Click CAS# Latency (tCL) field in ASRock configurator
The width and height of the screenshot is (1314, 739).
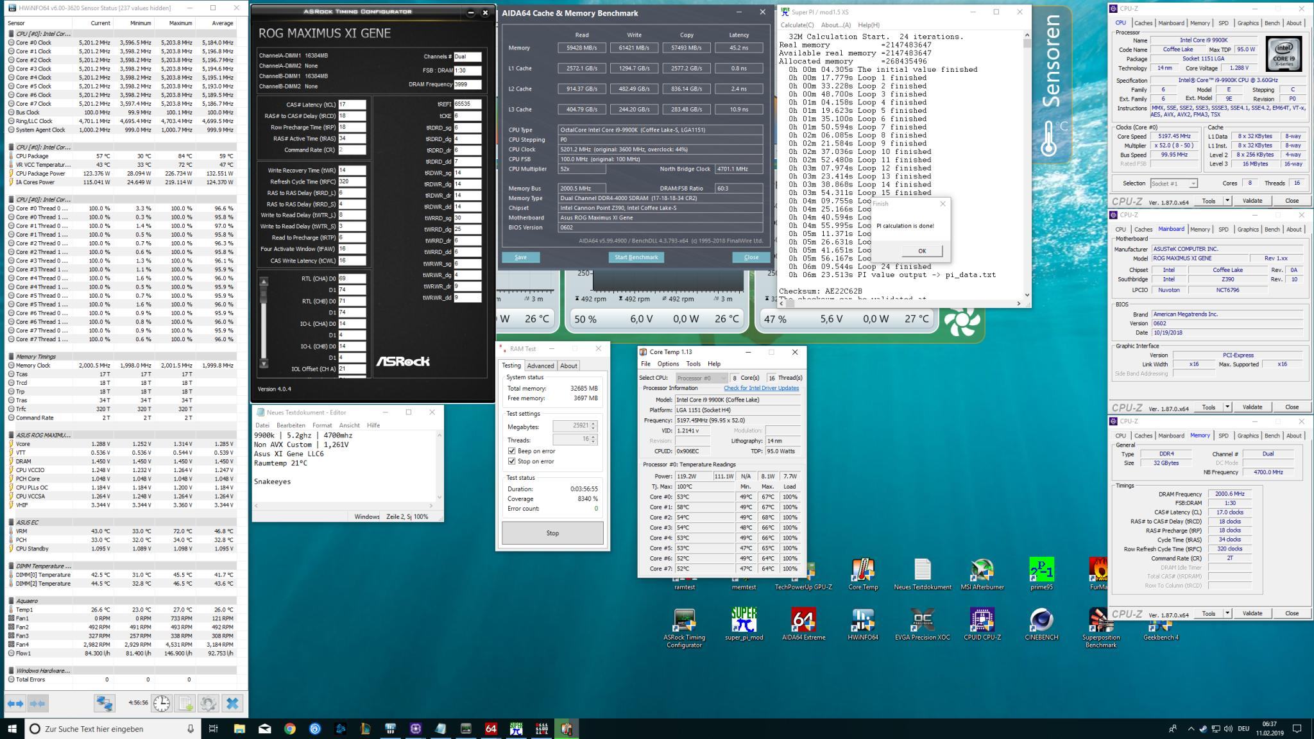(352, 105)
